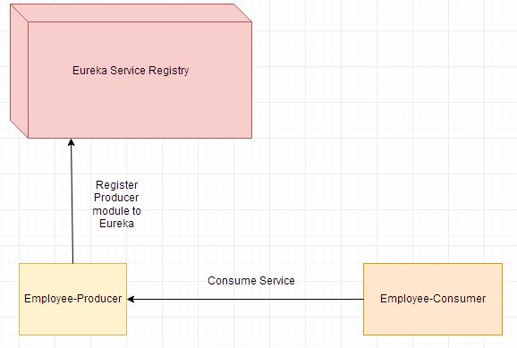Viewport: 517px width, 348px height.
Task: Click the top 3D face of Eureka box
Action: (131, 13)
